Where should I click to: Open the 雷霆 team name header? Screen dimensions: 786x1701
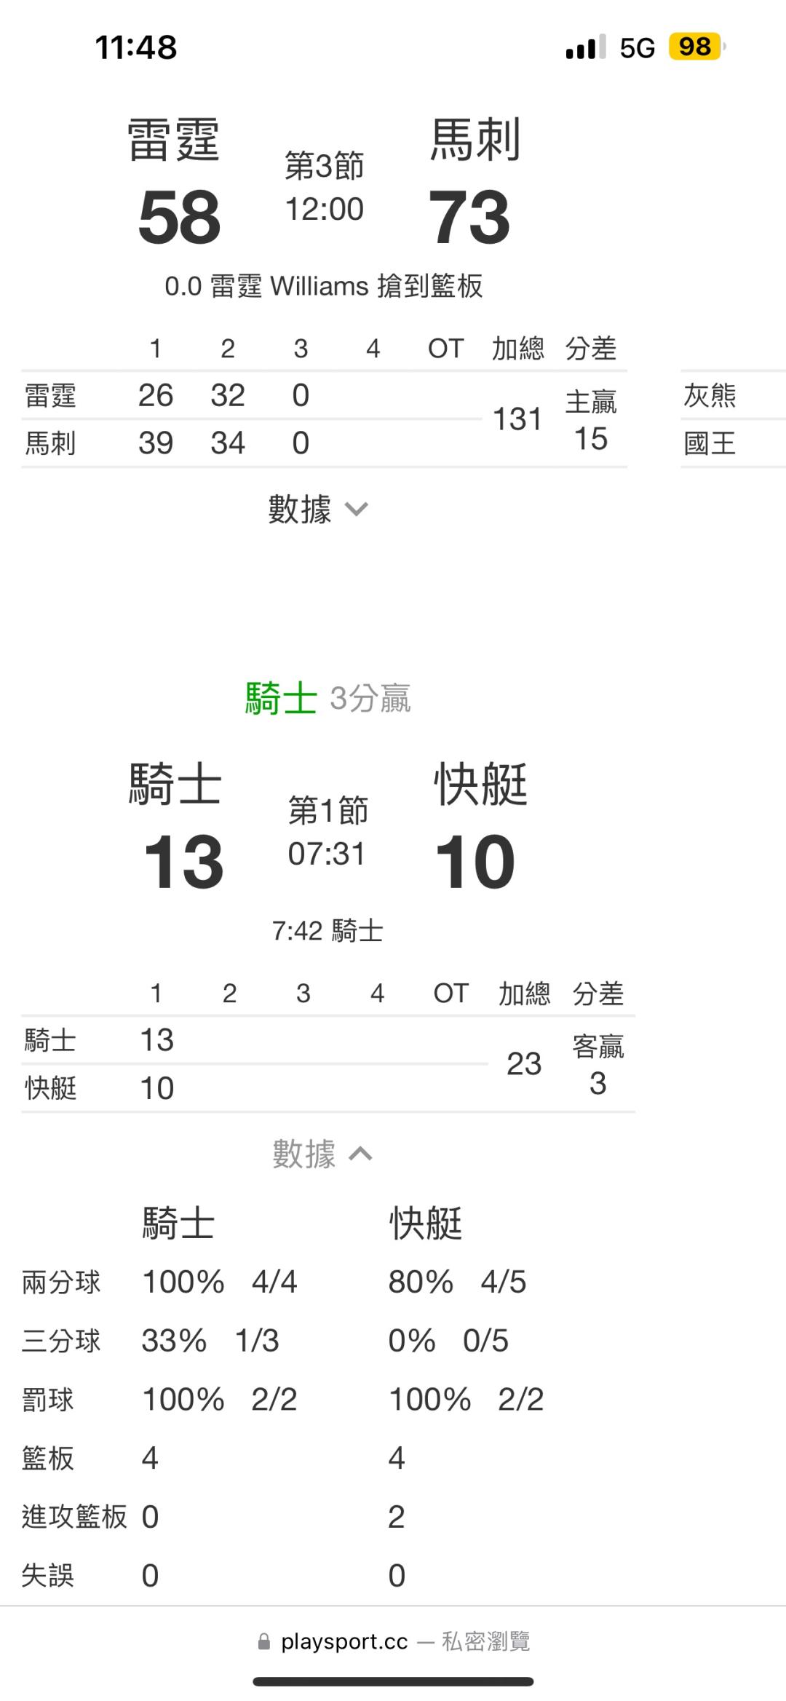click(173, 140)
